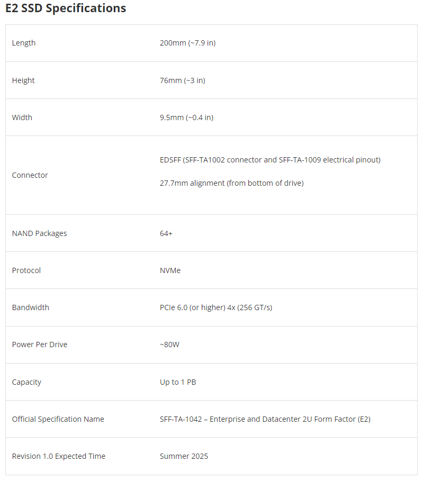Click the Connector row label
This screenshot has height=480, width=423.
[x=30, y=175]
